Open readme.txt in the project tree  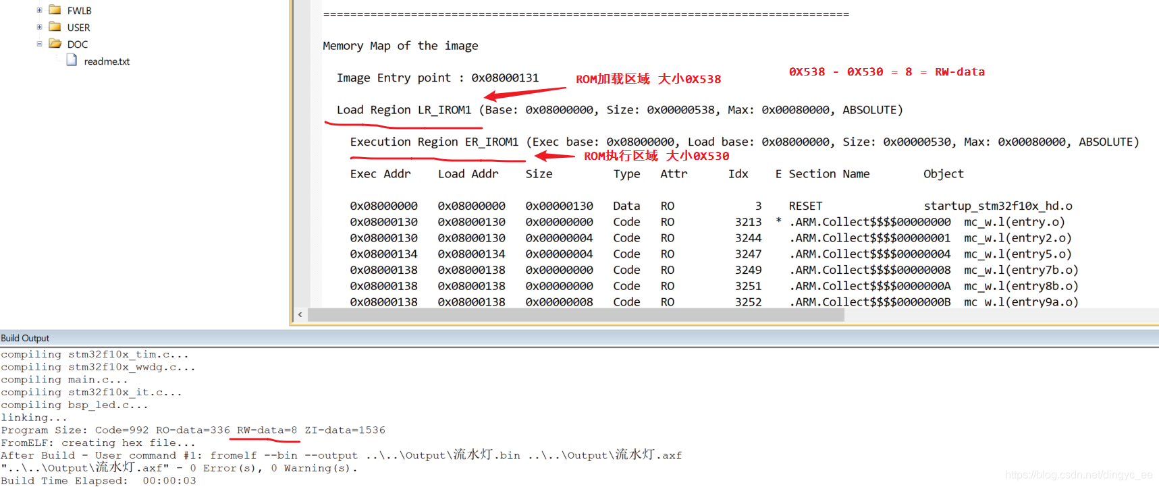tap(107, 61)
